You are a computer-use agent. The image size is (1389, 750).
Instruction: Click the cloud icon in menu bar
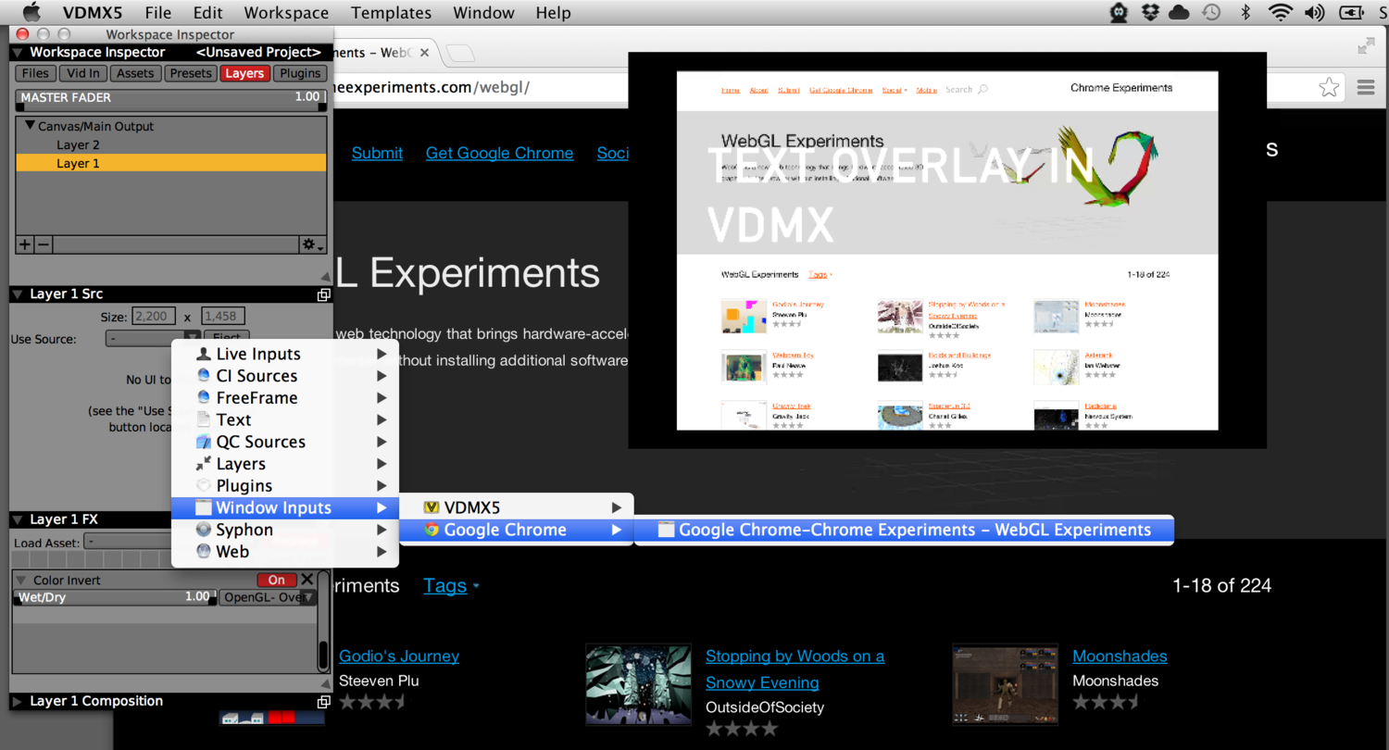(x=1179, y=12)
